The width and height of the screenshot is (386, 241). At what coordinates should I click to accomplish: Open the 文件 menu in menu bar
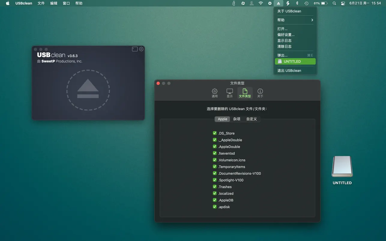(41, 3)
